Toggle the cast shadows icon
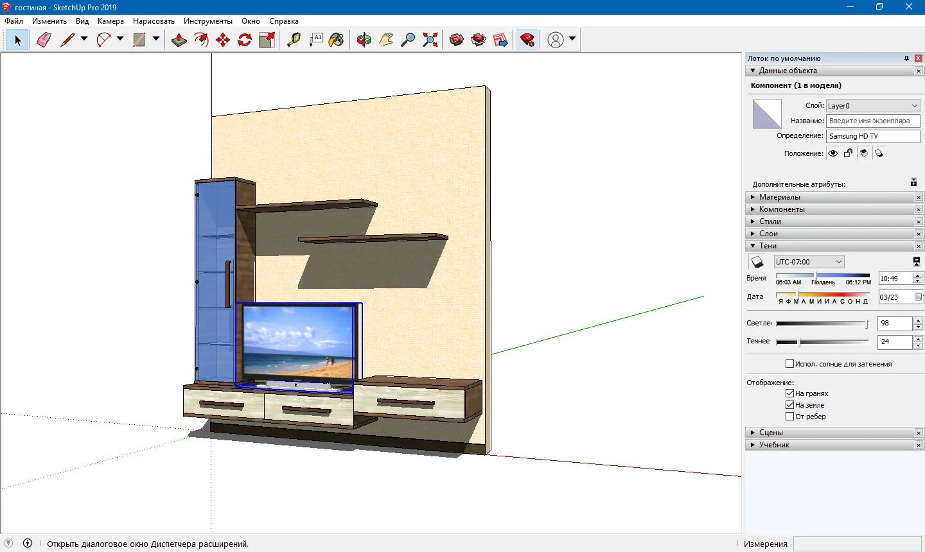This screenshot has height=552, width=925. [x=879, y=153]
